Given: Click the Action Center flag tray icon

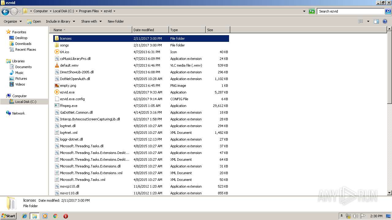Looking at the screenshot, I should (x=363, y=216).
